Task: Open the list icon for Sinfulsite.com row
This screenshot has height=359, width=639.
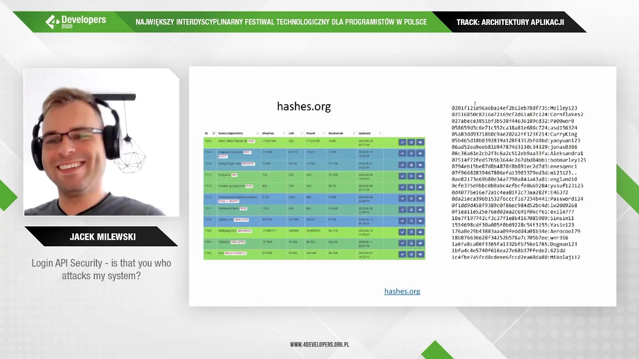Action: click(x=411, y=198)
